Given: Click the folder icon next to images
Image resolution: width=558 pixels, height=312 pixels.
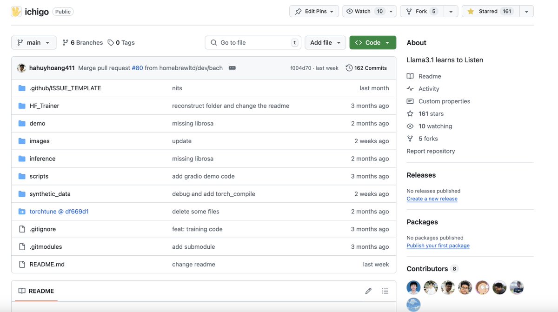Looking at the screenshot, I should (22, 141).
